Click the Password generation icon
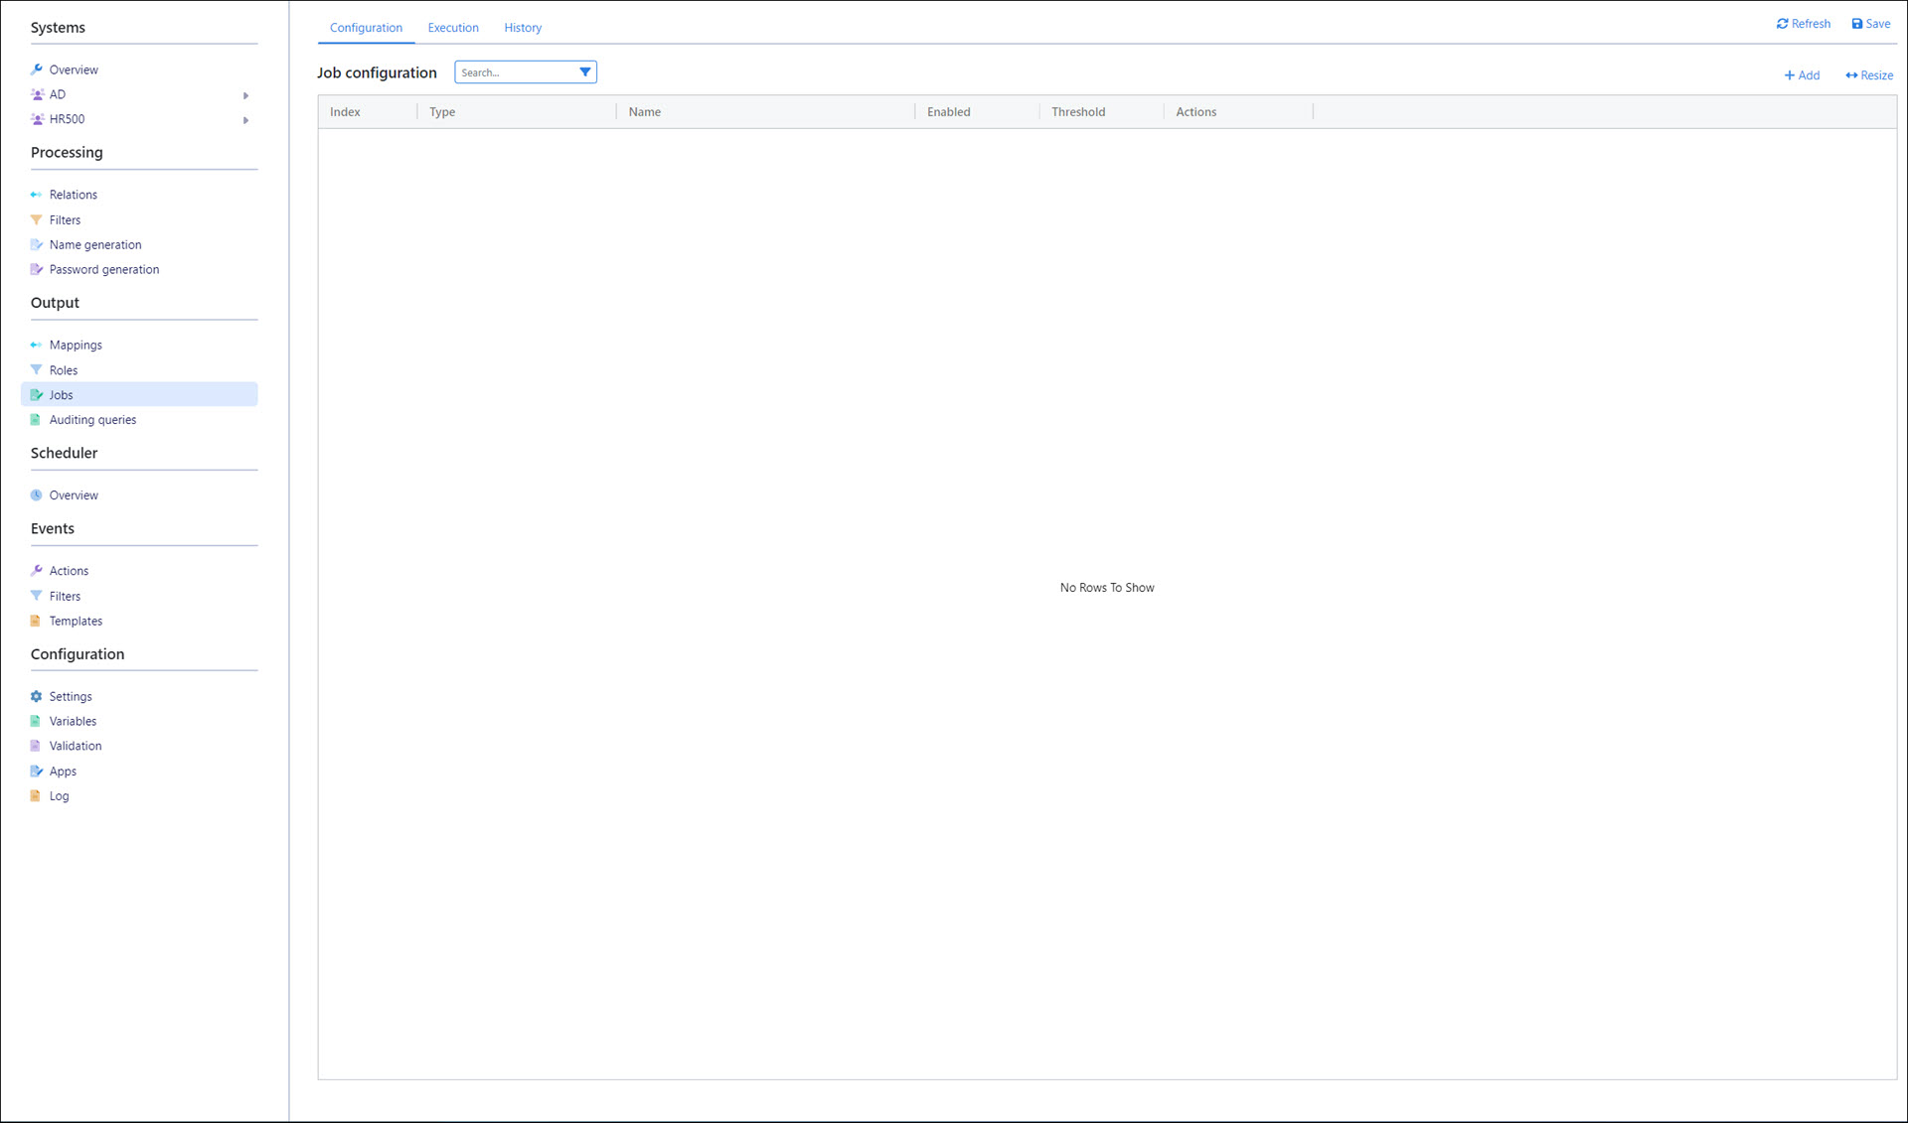This screenshot has height=1123, width=1908. click(x=36, y=269)
